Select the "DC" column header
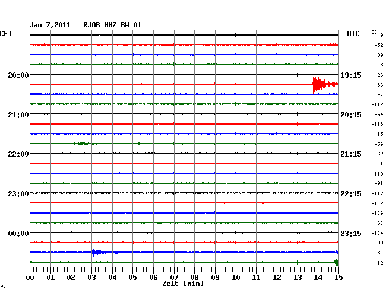 [x=374, y=32]
